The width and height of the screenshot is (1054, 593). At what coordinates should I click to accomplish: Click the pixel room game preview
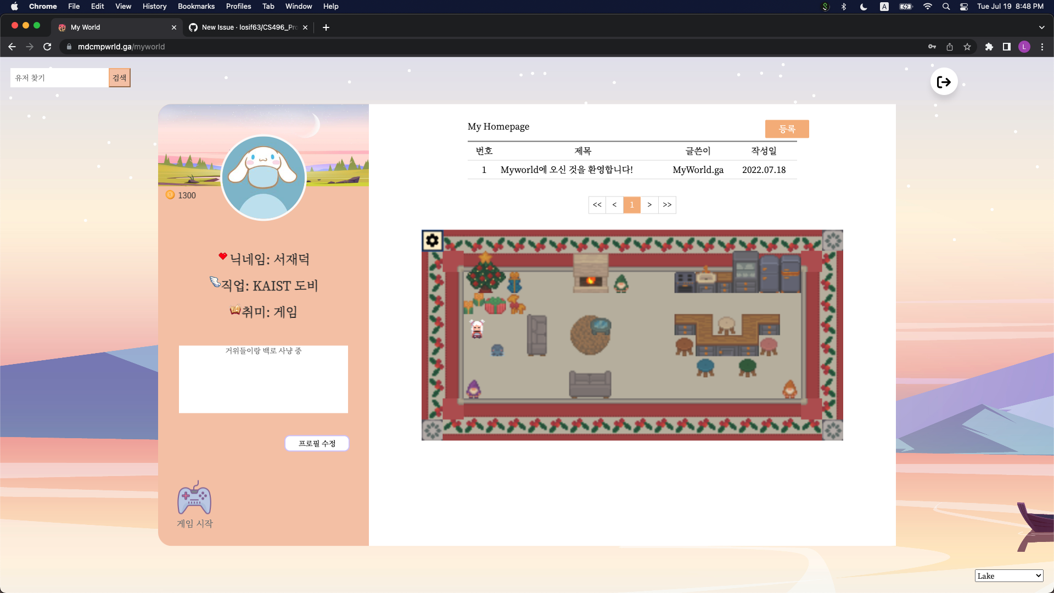pos(632,335)
